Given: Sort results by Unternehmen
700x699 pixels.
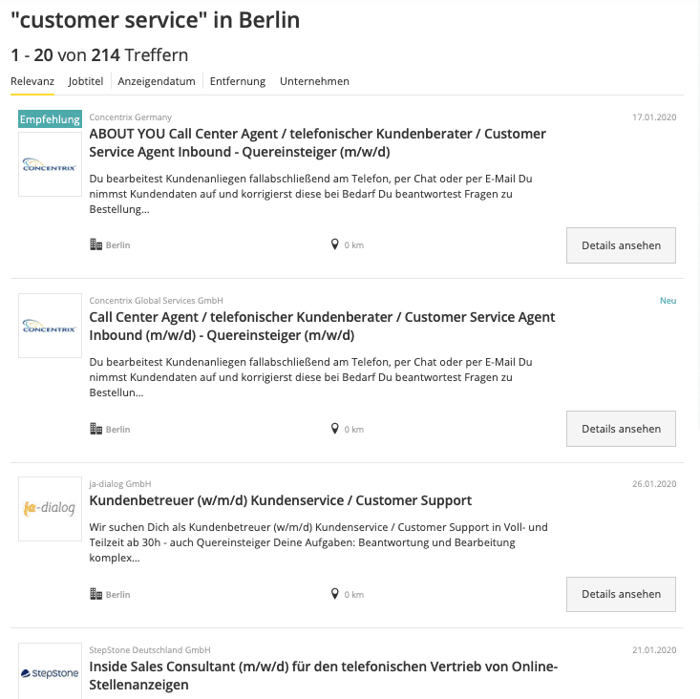Looking at the screenshot, I should (x=314, y=81).
